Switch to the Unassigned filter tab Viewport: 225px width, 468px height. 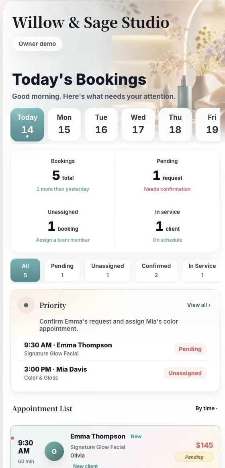pos(108,270)
